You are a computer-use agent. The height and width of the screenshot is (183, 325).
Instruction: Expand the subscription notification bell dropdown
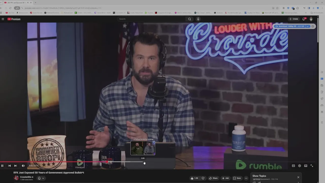41,178
